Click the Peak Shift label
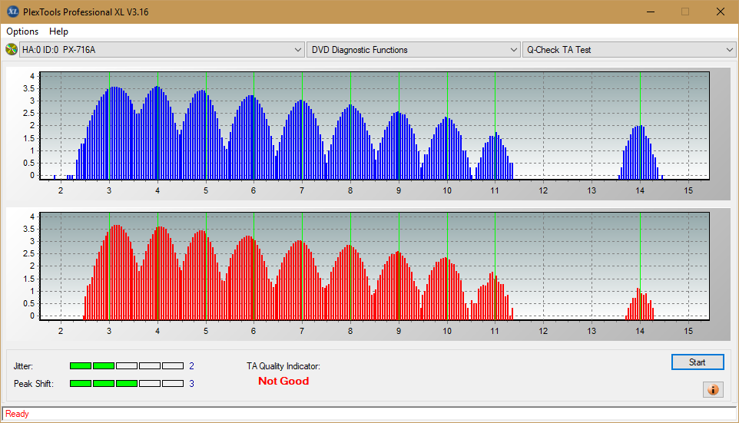Screen dimensions: 739x423 (x=34, y=383)
